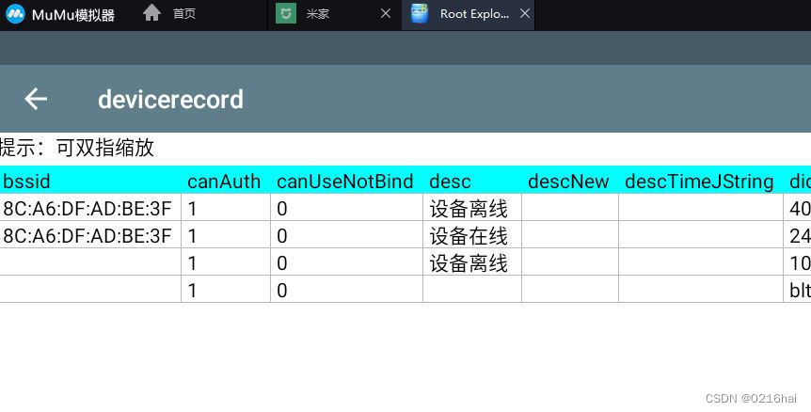Click the devicerecord title

170,100
